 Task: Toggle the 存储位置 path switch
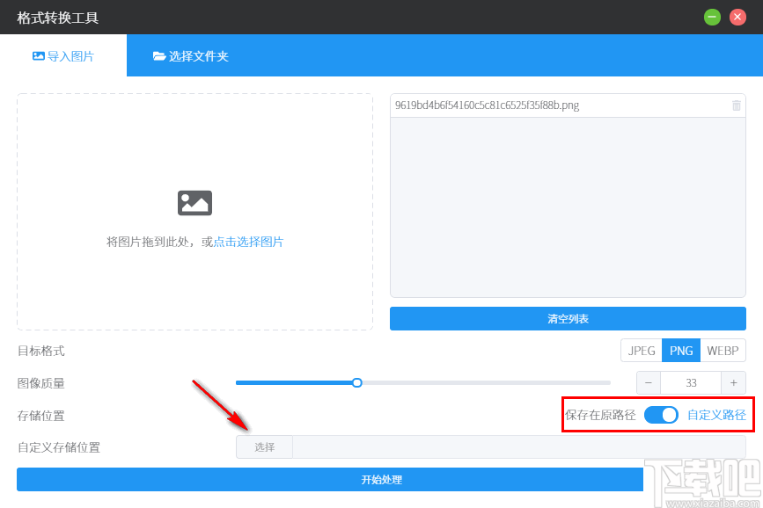(661, 414)
